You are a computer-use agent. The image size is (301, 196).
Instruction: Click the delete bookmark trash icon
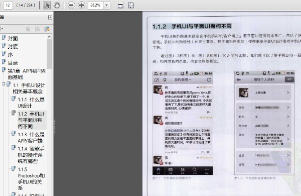click(x=28, y=29)
